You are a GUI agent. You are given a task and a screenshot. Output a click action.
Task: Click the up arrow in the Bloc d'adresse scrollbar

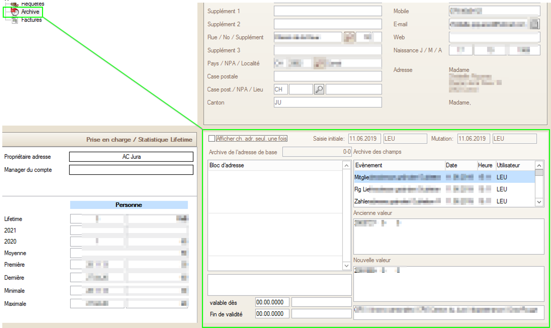(x=346, y=165)
